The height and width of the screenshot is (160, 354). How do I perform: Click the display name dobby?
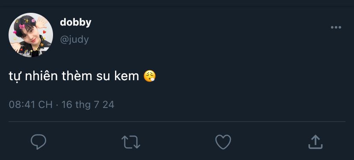click(76, 22)
